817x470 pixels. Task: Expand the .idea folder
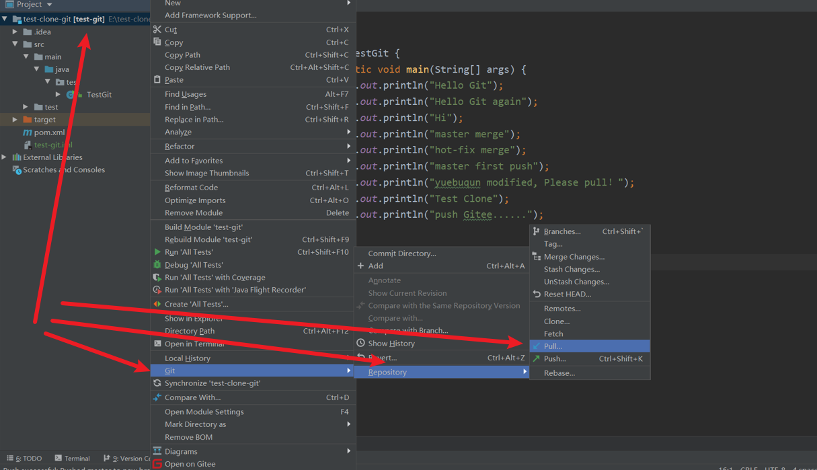15,32
